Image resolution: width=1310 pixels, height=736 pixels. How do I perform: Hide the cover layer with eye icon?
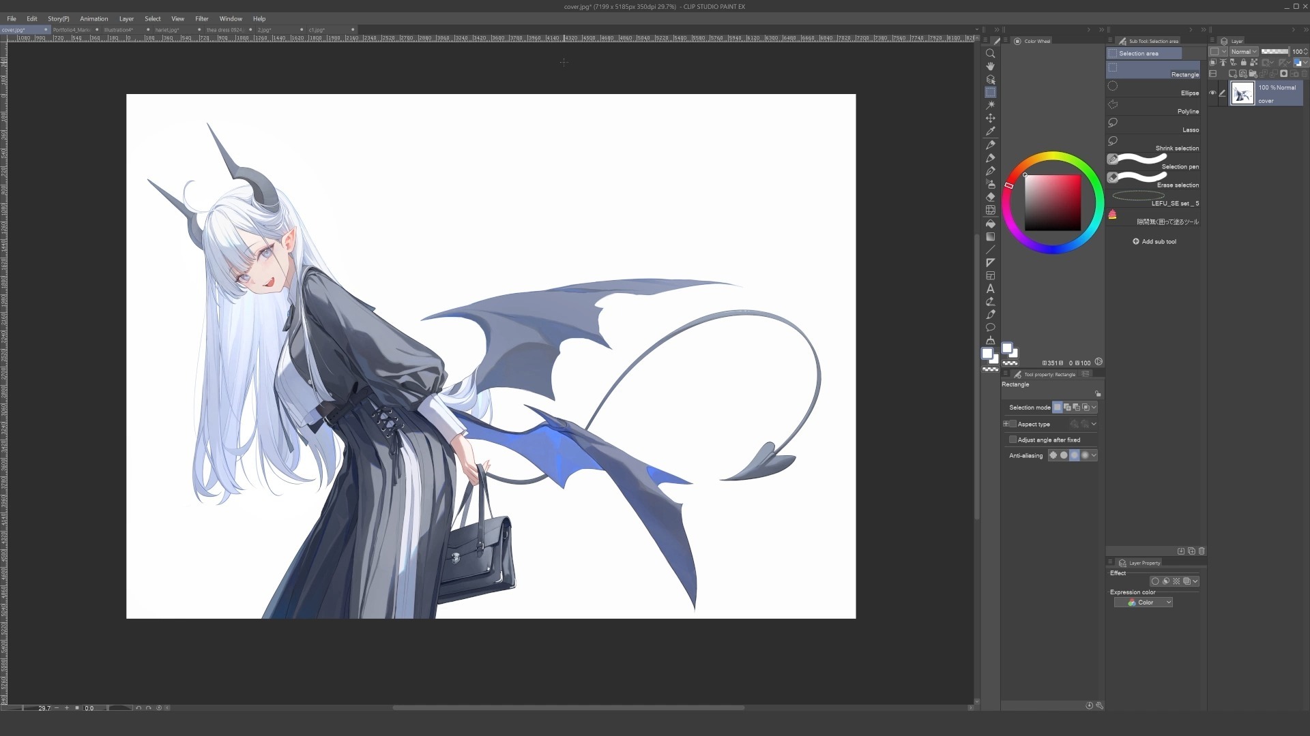(1212, 93)
